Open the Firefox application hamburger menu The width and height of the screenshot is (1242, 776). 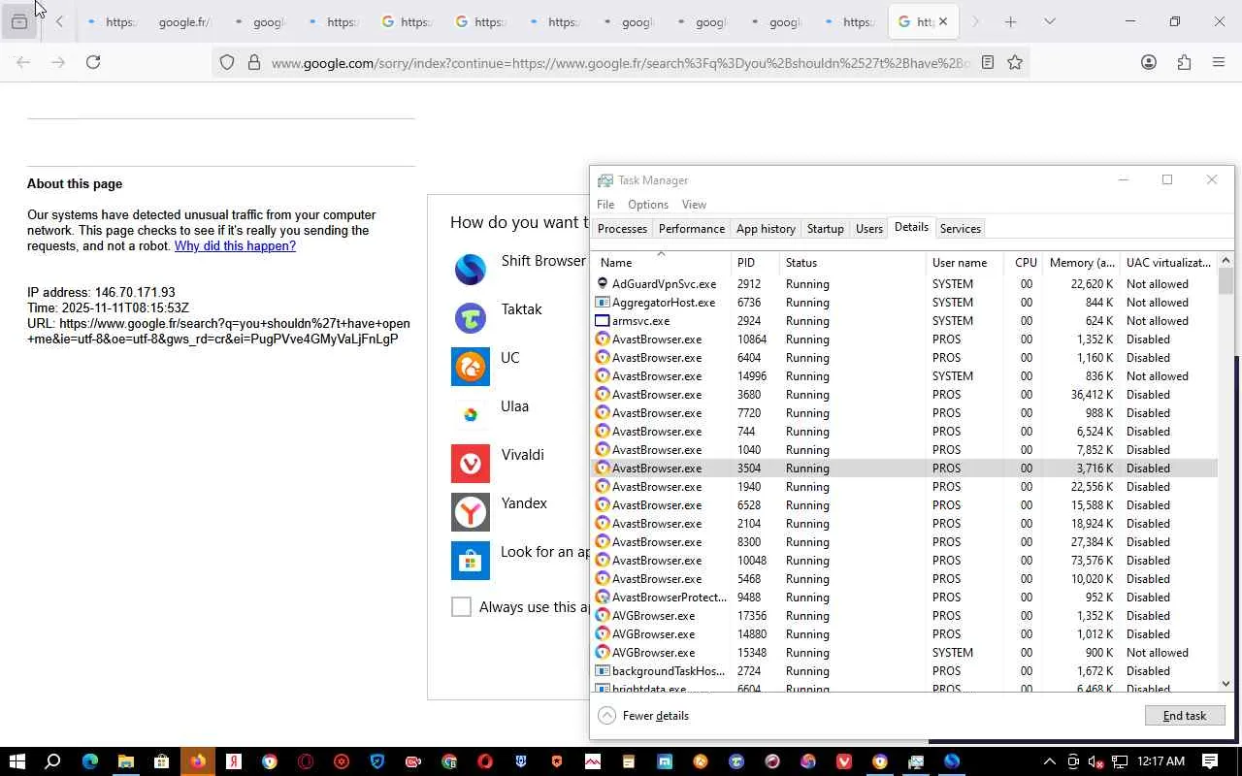click(1219, 62)
